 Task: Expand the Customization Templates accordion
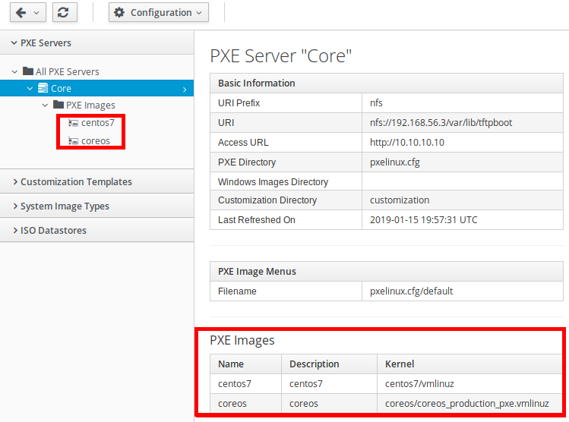(x=97, y=181)
